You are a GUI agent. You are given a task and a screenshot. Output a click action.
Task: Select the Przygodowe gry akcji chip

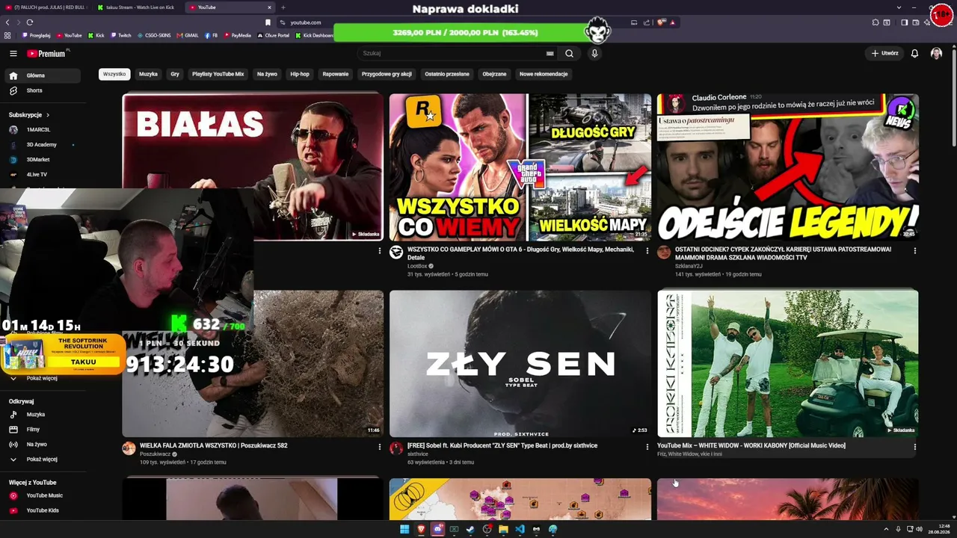[387, 74]
